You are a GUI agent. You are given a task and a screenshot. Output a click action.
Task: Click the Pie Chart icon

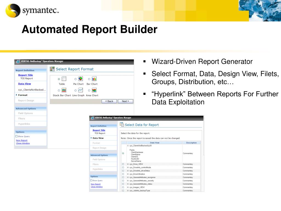(x=80, y=79)
